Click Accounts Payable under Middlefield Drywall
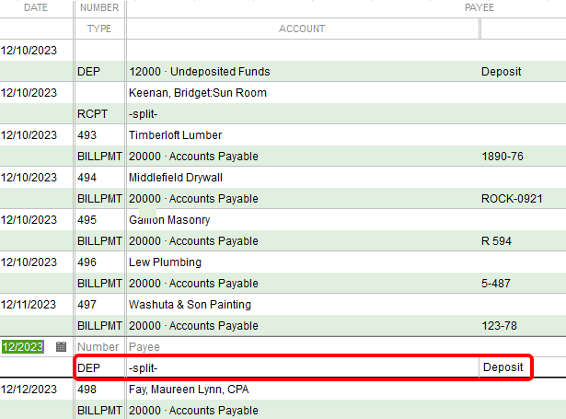The image size is (566, 419). tap(194, 199)
